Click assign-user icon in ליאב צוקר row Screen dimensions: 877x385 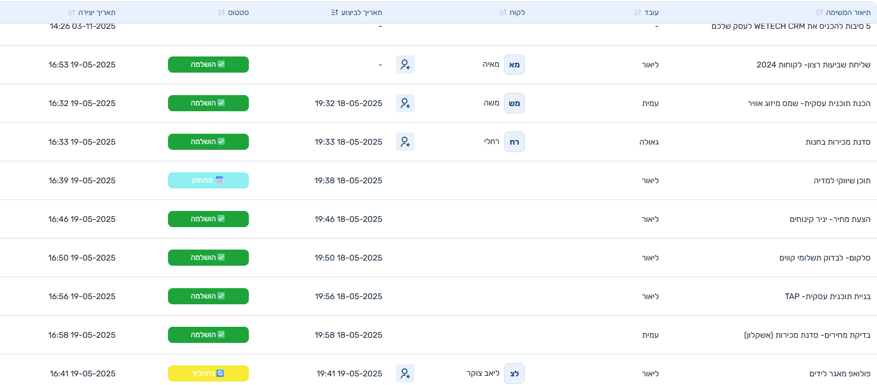coord(405,373)
